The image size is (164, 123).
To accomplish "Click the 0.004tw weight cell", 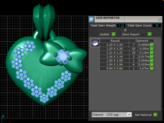I will [144, 60].
